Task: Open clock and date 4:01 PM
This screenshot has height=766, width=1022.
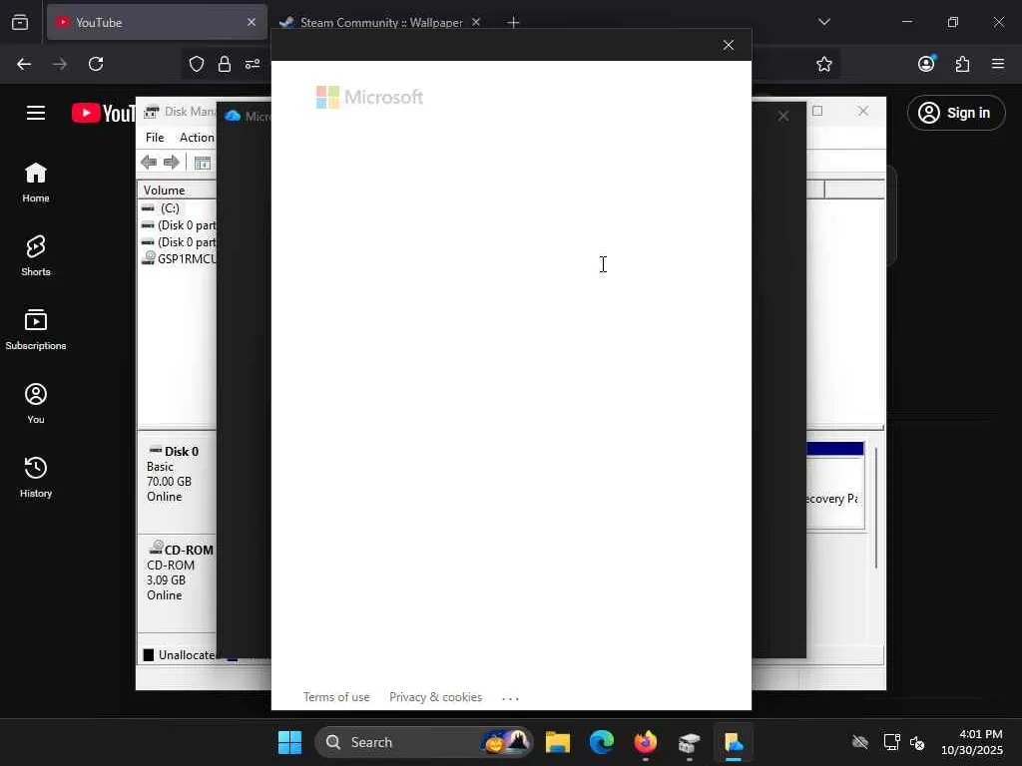Action: click(x=972, y=742)
